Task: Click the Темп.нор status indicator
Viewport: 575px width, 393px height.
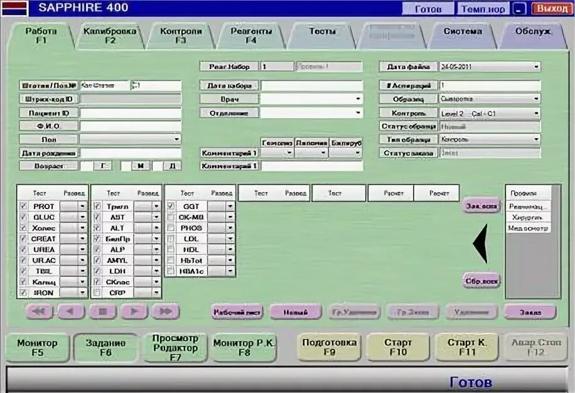Action: tap(483, 8)
